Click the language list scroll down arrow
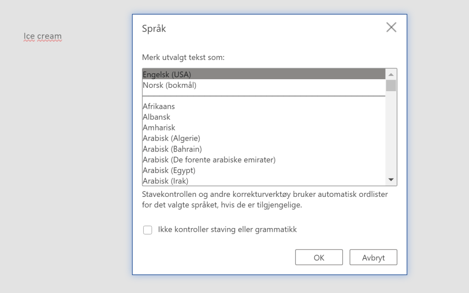 [391, 180]
